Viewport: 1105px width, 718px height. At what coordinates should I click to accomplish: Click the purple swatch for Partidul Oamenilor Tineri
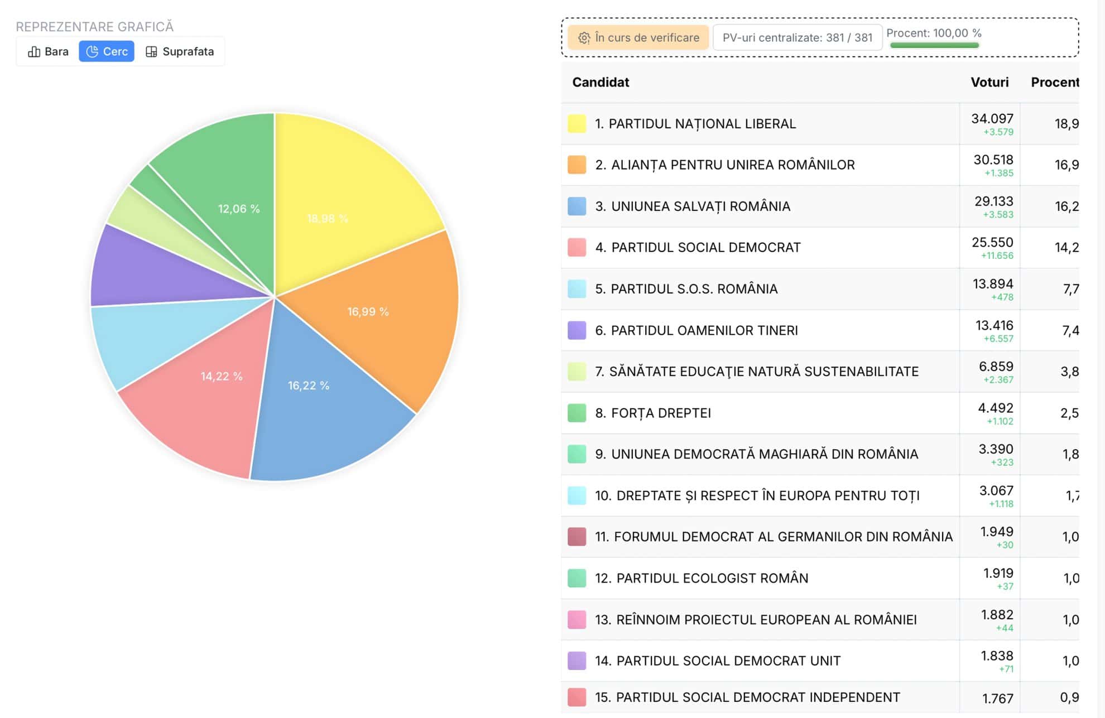[576, 330]
